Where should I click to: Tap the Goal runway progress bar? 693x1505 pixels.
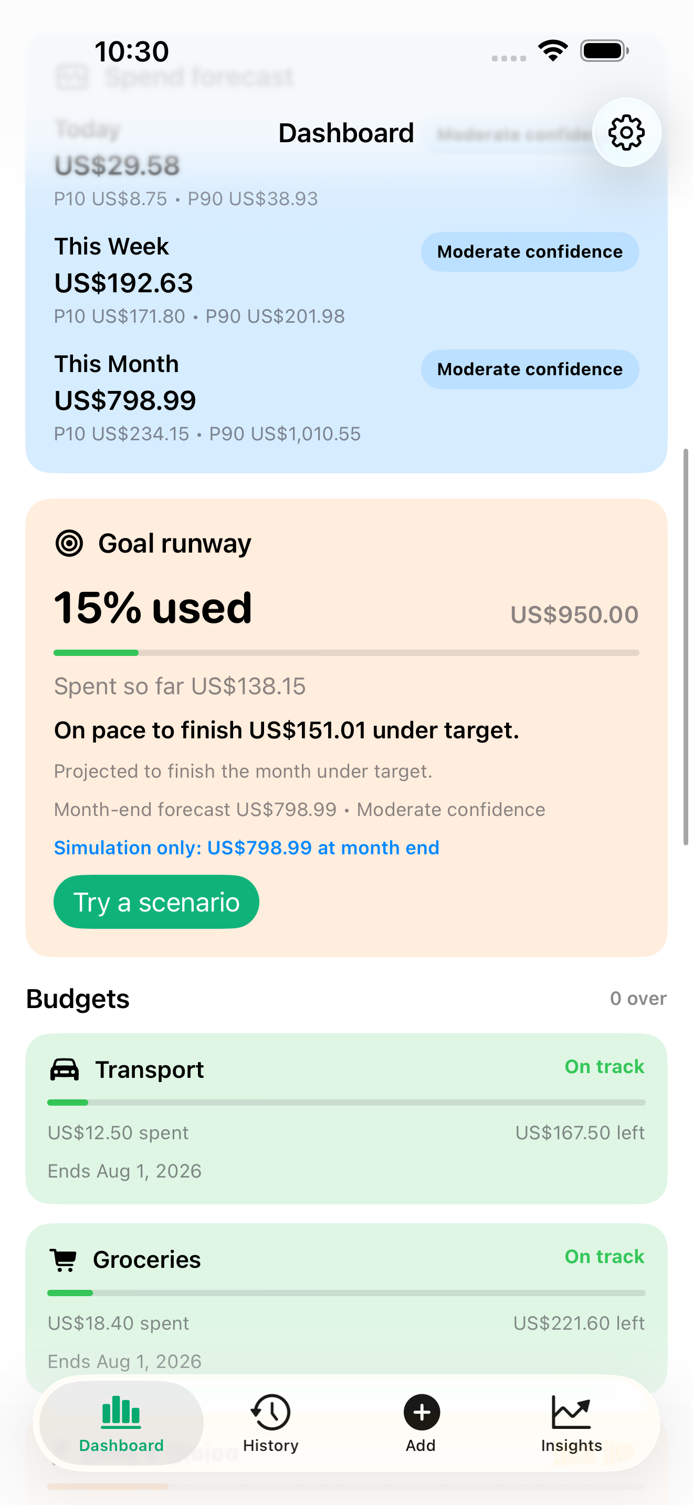(x=346, y=653)
